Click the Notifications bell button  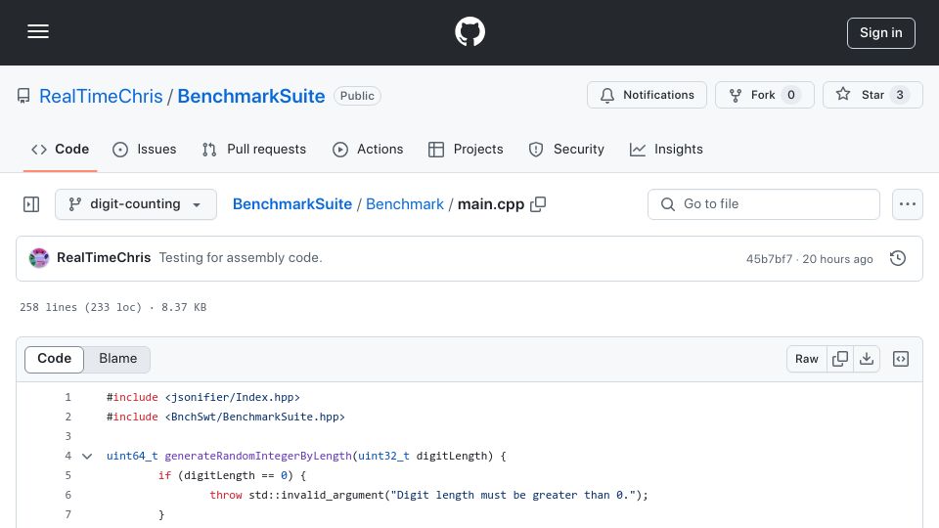(x=647, y=95)
